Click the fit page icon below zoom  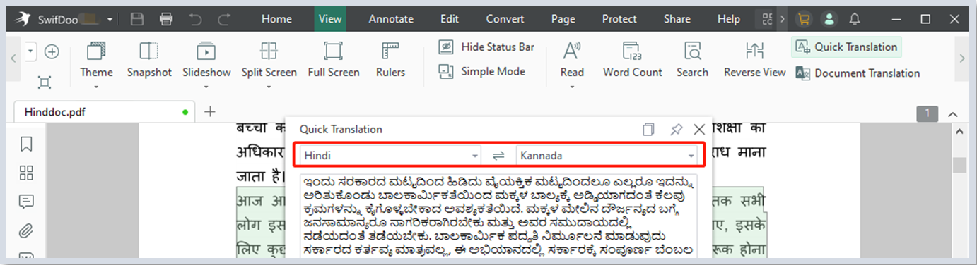45,82
